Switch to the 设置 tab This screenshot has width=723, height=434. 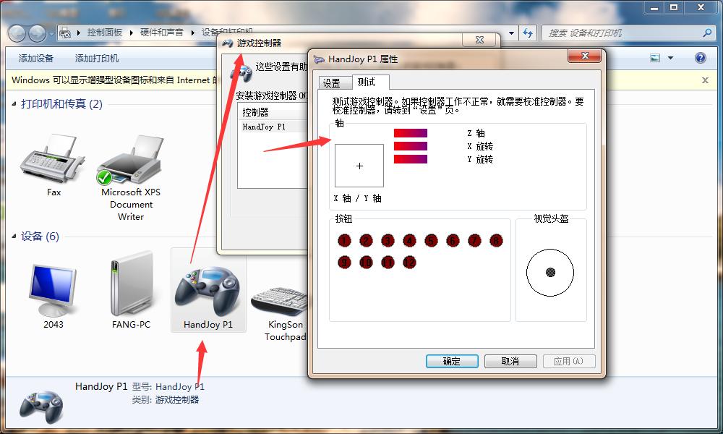click(333, 82)
